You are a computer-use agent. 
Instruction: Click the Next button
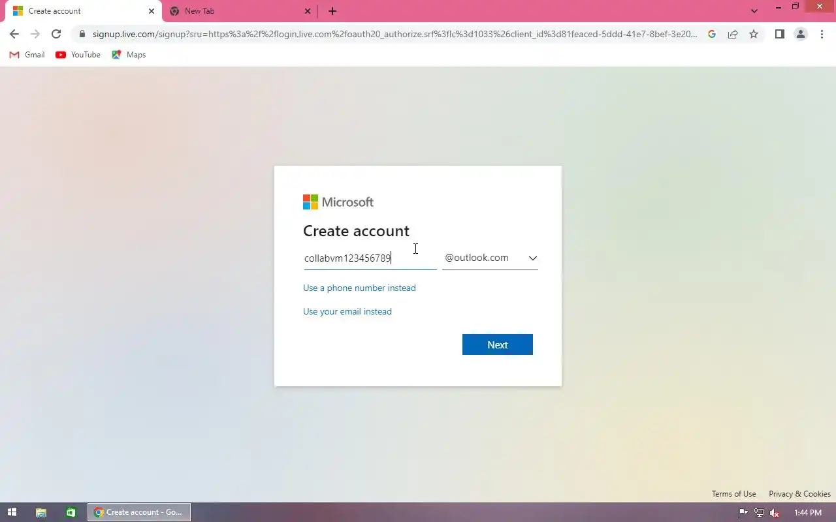(498, 345)
